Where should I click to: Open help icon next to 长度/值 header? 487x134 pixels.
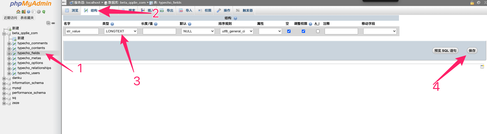coord(156,24)
